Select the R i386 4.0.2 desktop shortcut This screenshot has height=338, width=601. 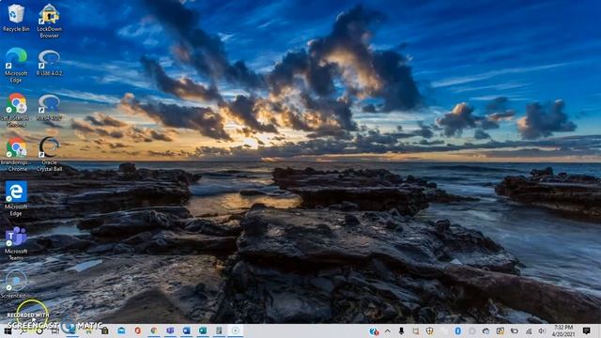[x=49, y=63]
